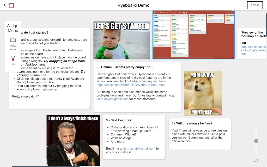Select the MUCH WOW doge image widget

(x=203, y=93)
